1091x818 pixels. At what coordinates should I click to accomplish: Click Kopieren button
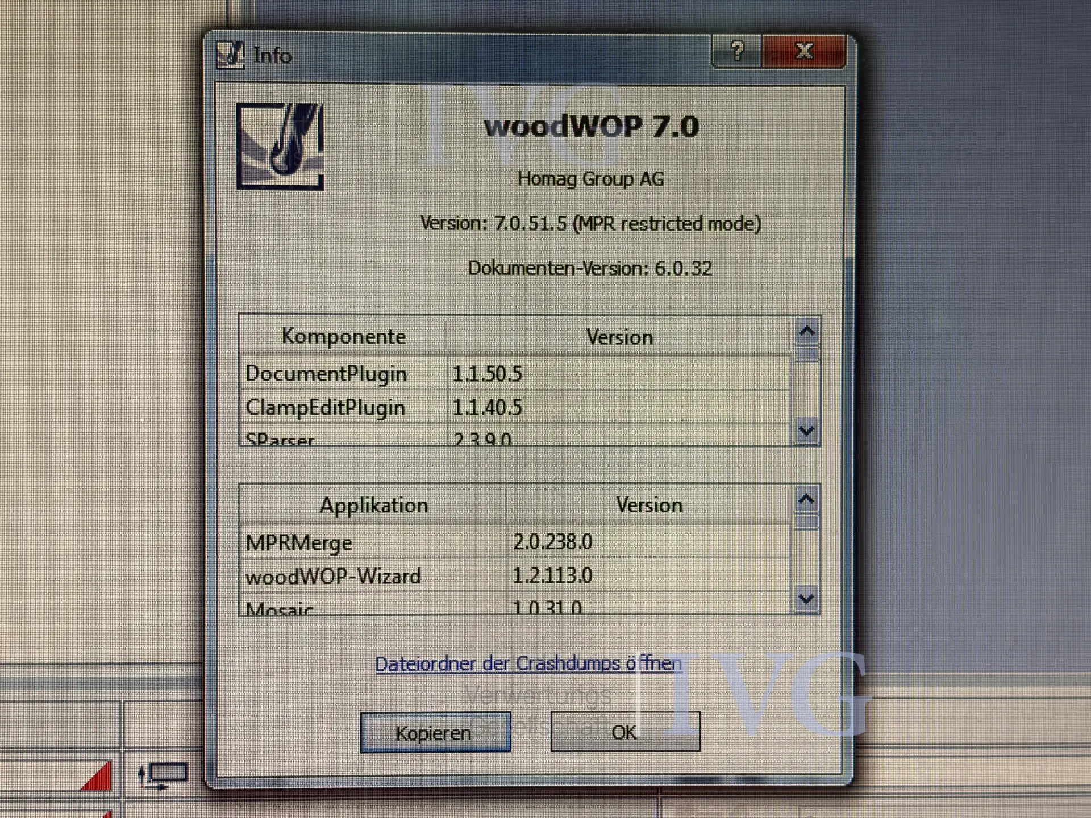coord(435,732)
